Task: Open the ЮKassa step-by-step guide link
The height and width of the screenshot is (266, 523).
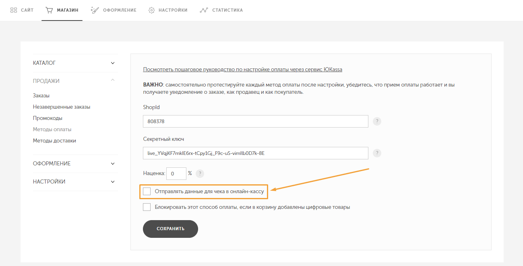Action: pos(243,70)
